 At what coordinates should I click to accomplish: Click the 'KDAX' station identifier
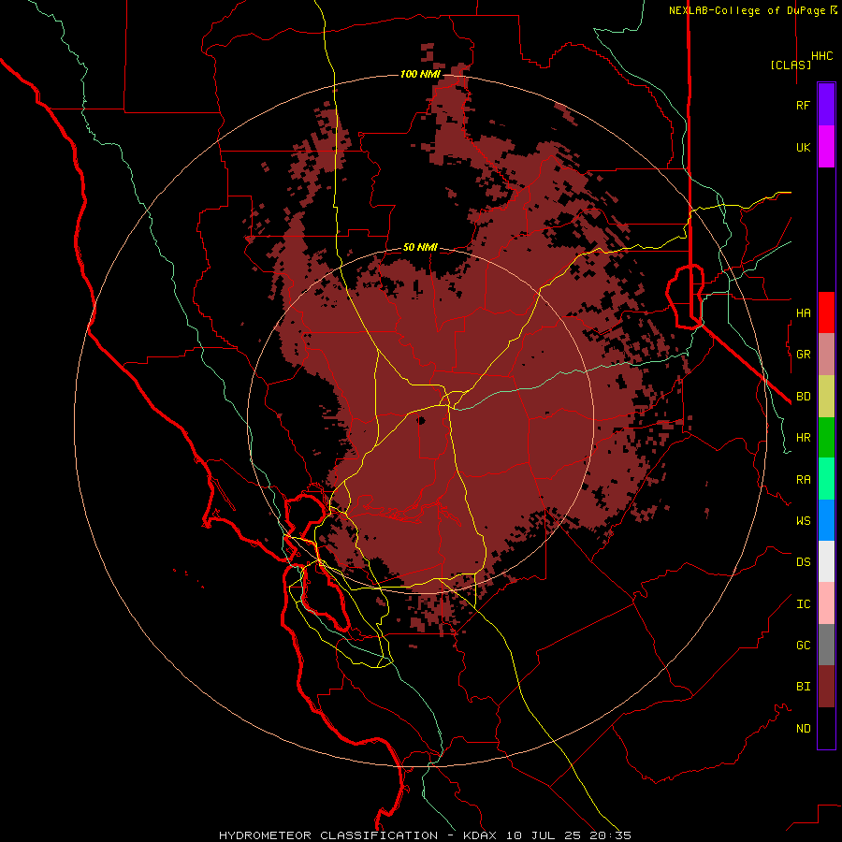coord(480,835)
